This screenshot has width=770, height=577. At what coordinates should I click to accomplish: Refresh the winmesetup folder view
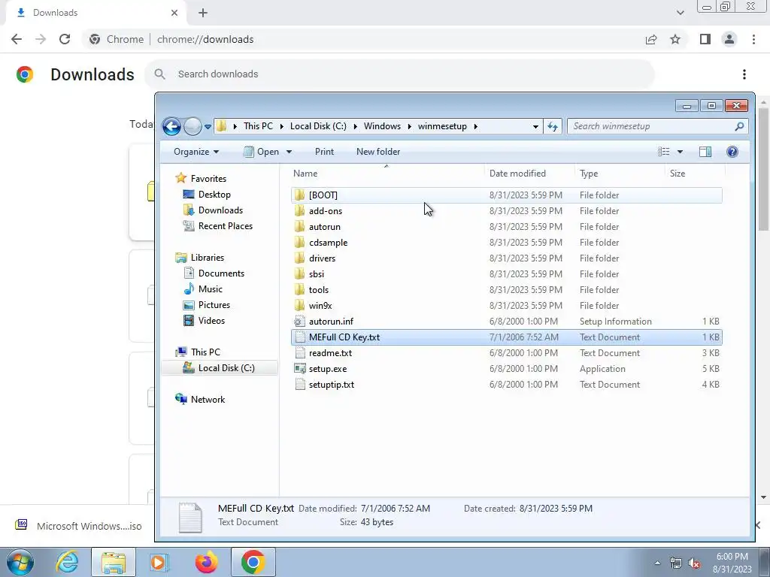553,126
